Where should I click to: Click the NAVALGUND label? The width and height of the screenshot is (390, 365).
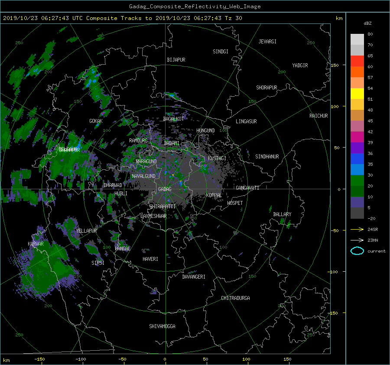tap(143, 176)
